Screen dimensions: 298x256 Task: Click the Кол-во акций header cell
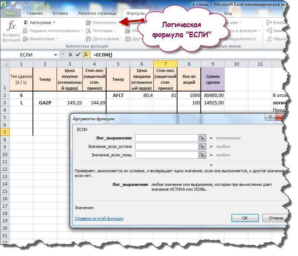[189, 79]
